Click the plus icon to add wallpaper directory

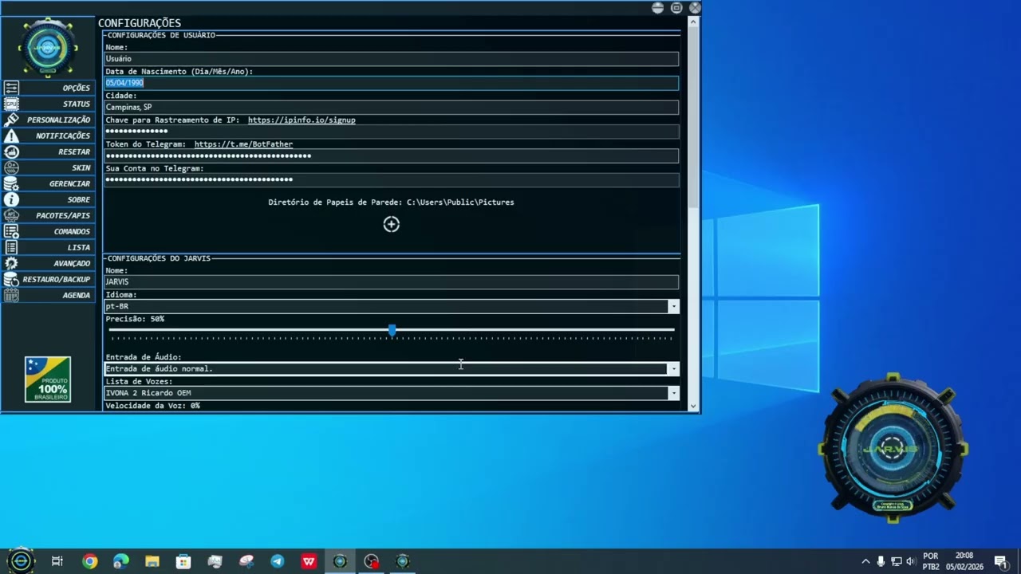pyautogui.click(x=391, y=224)
